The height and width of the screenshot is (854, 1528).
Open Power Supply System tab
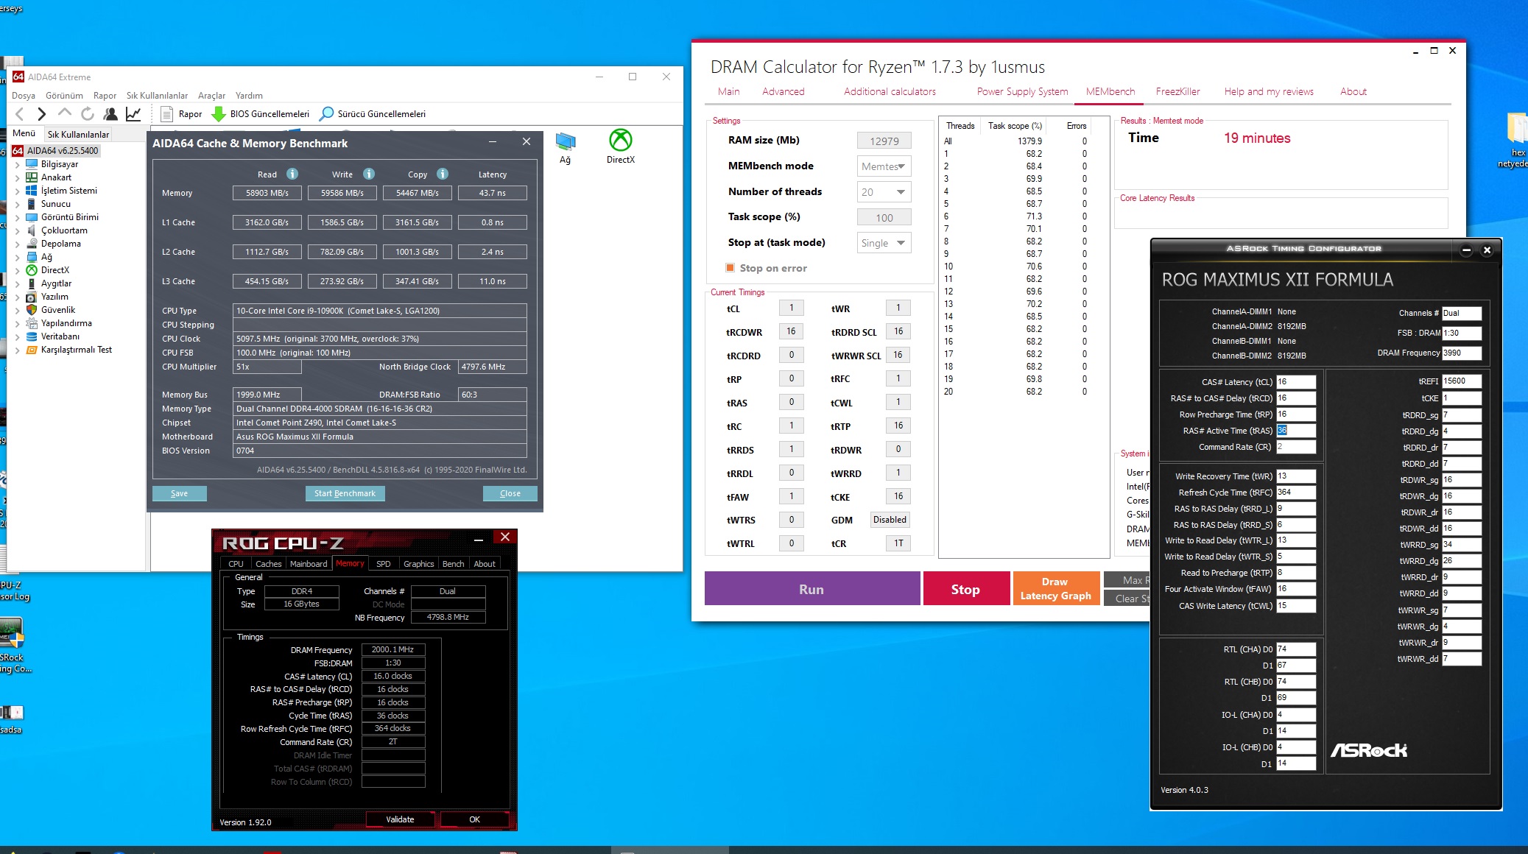click(1022, 91)
